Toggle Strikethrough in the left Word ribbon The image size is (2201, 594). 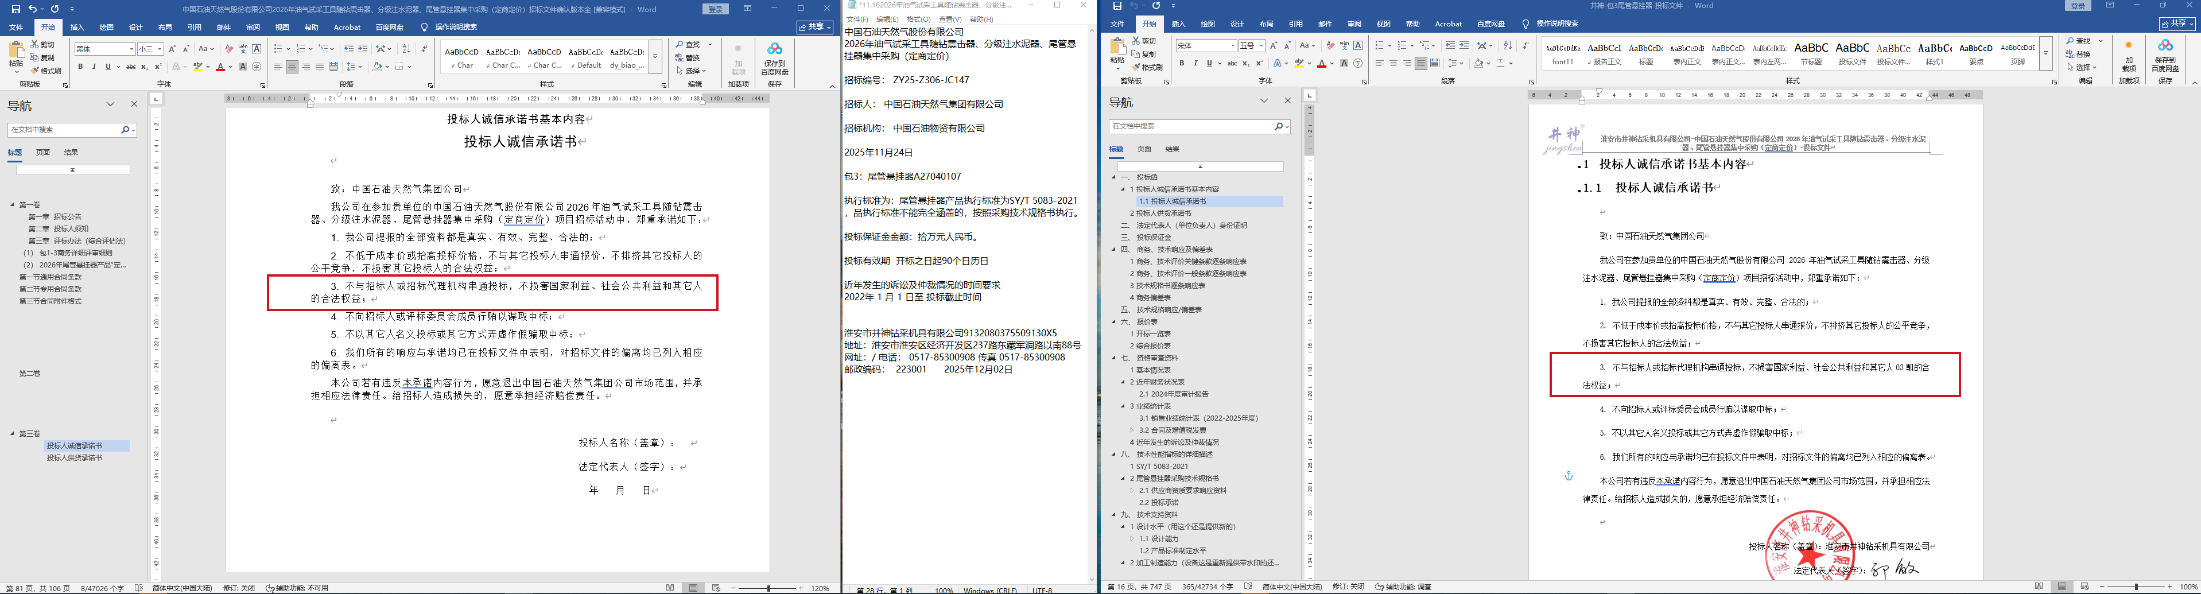(x=131, y=67)
